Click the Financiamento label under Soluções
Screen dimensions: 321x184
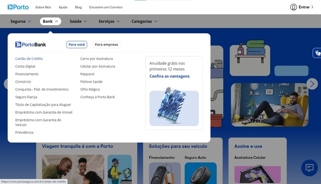click(161, 158)
